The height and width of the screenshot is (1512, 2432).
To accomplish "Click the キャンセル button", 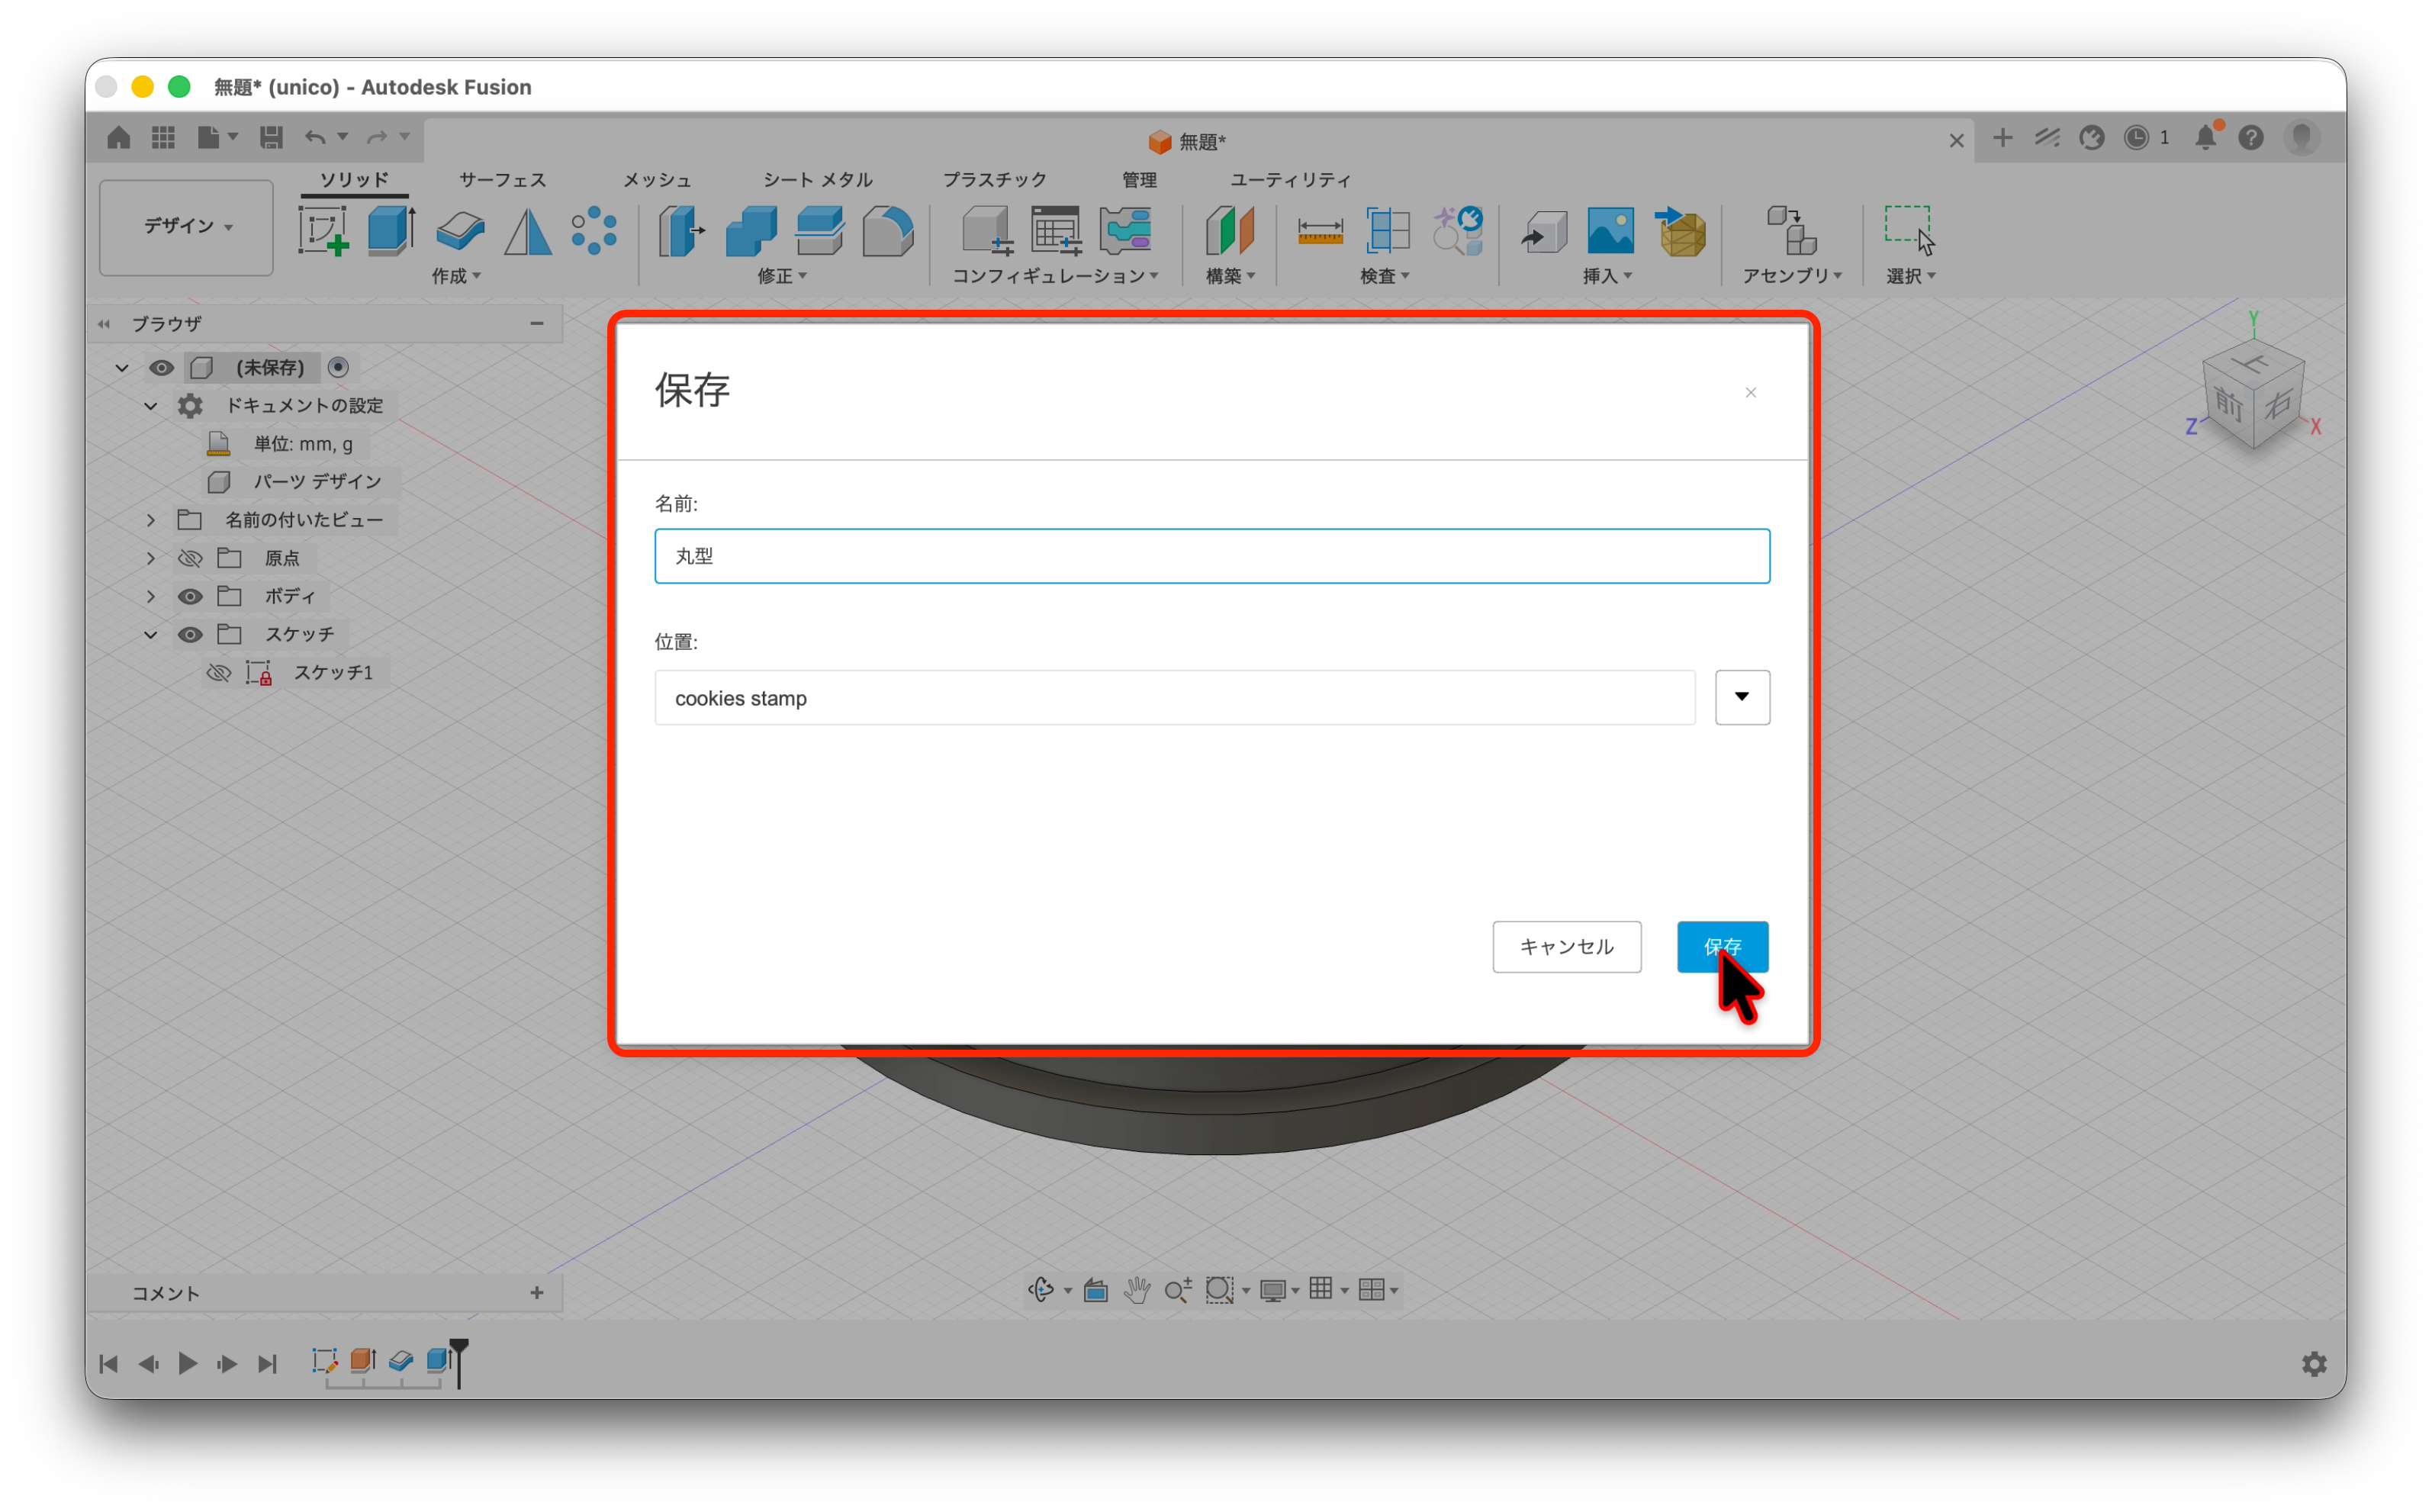I will pyautogui.click(x=1566, y=946).
